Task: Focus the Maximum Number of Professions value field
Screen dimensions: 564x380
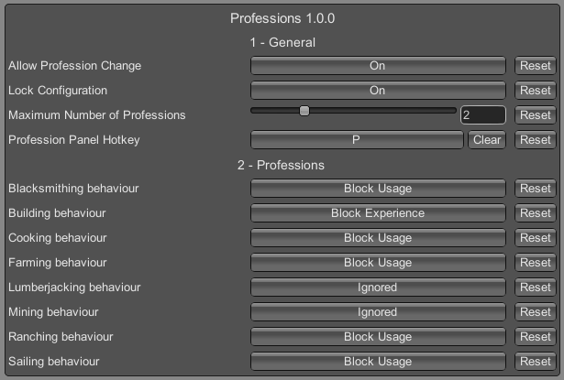Action: 483,115
